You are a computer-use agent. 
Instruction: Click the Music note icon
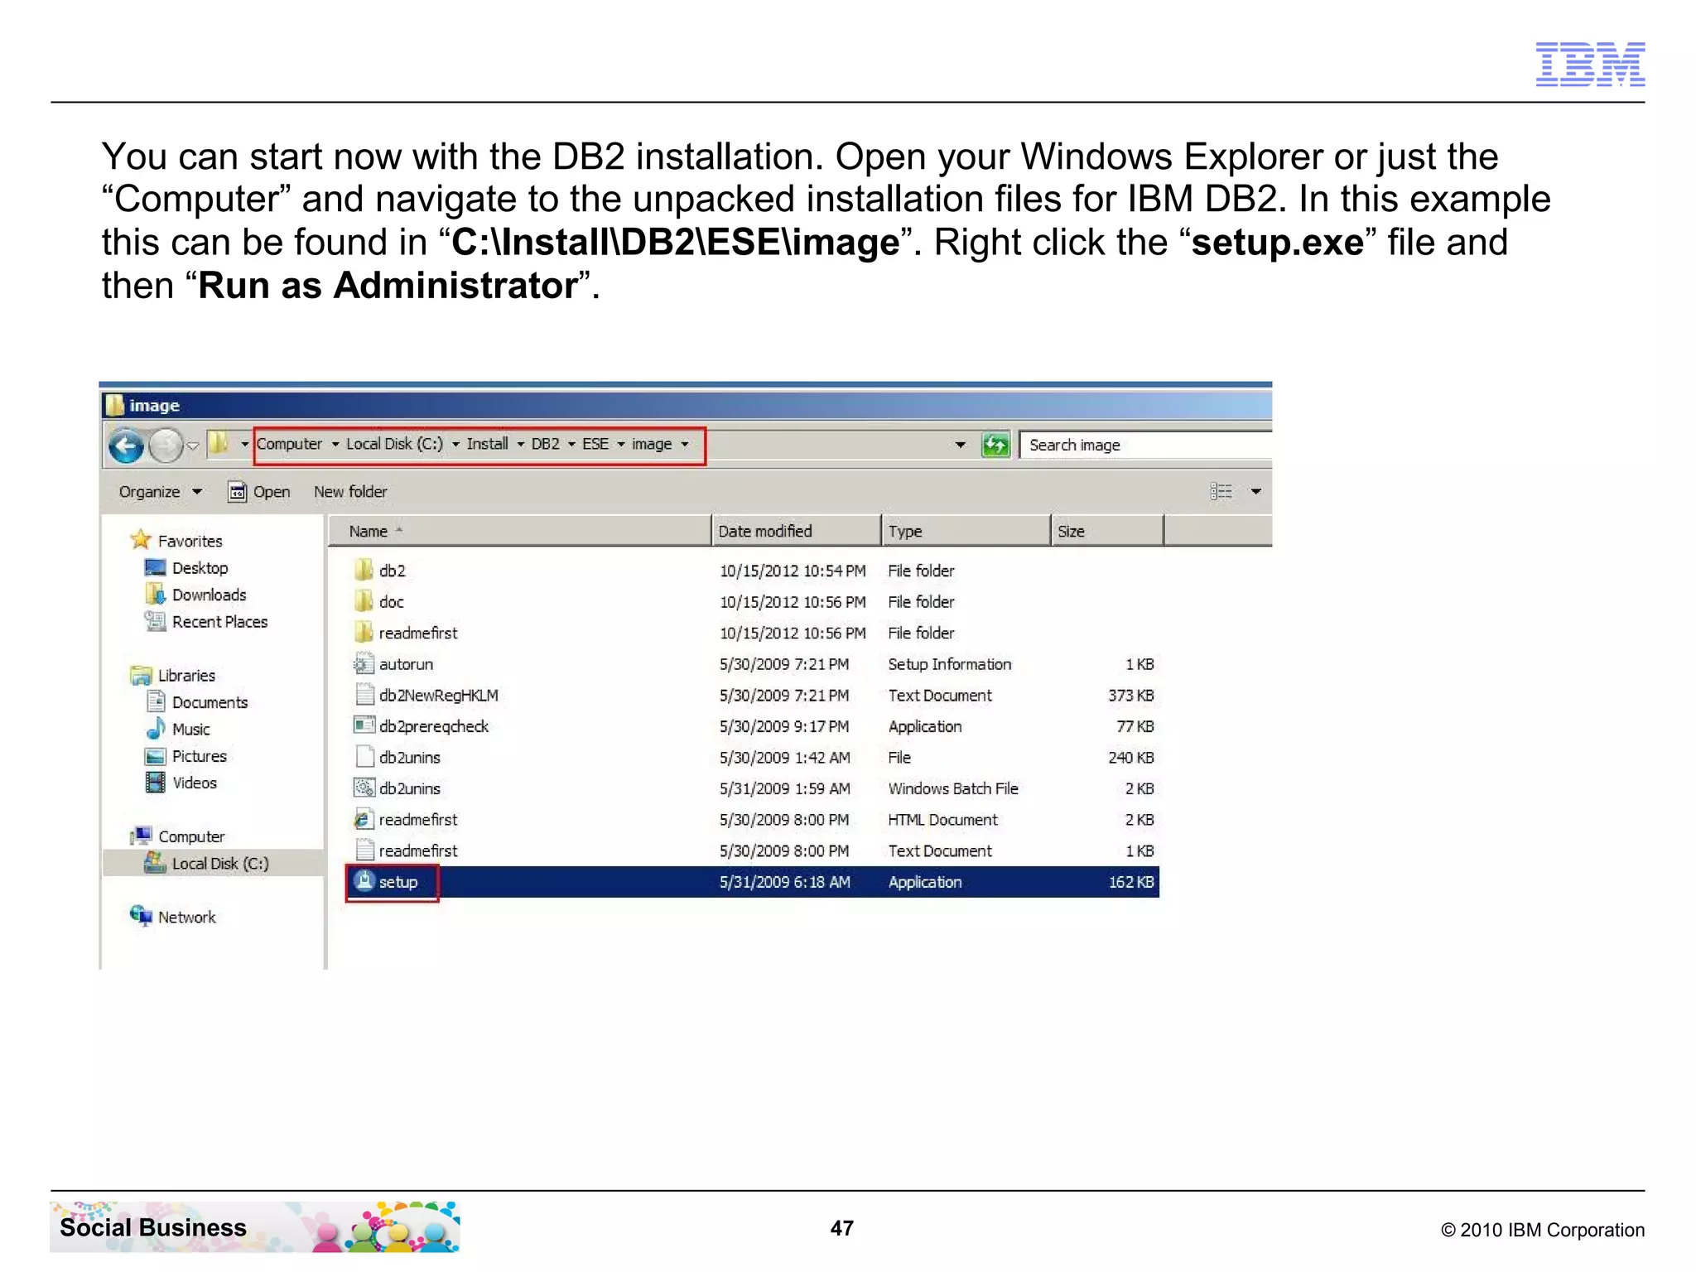click(156, 729)
